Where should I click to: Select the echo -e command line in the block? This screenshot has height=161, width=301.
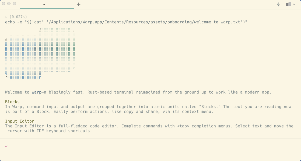pyautogui.click(x=126, y=22)
